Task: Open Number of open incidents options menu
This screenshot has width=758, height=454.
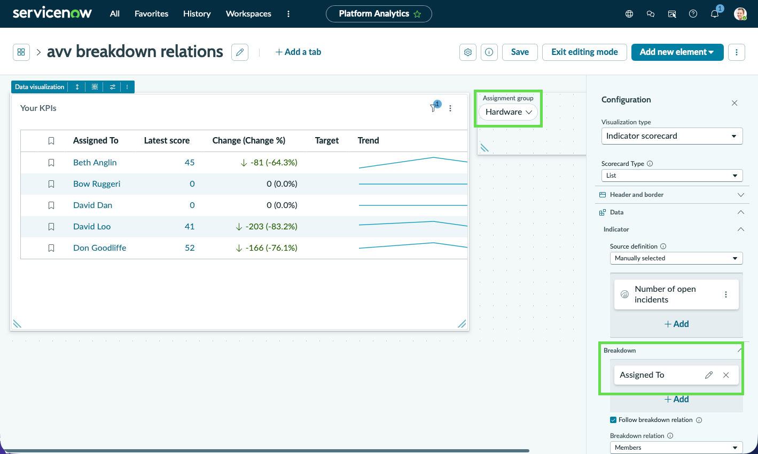Action: (x=726, y=294)
